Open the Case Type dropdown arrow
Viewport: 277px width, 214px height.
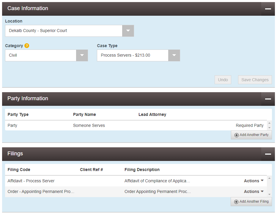click(174, 55)
